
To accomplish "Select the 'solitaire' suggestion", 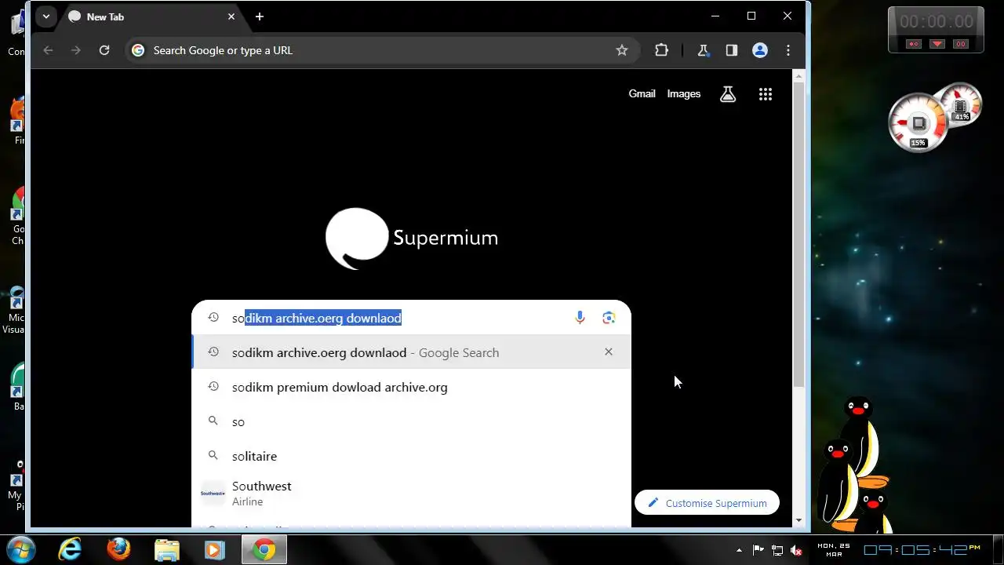I will (411, 456).
